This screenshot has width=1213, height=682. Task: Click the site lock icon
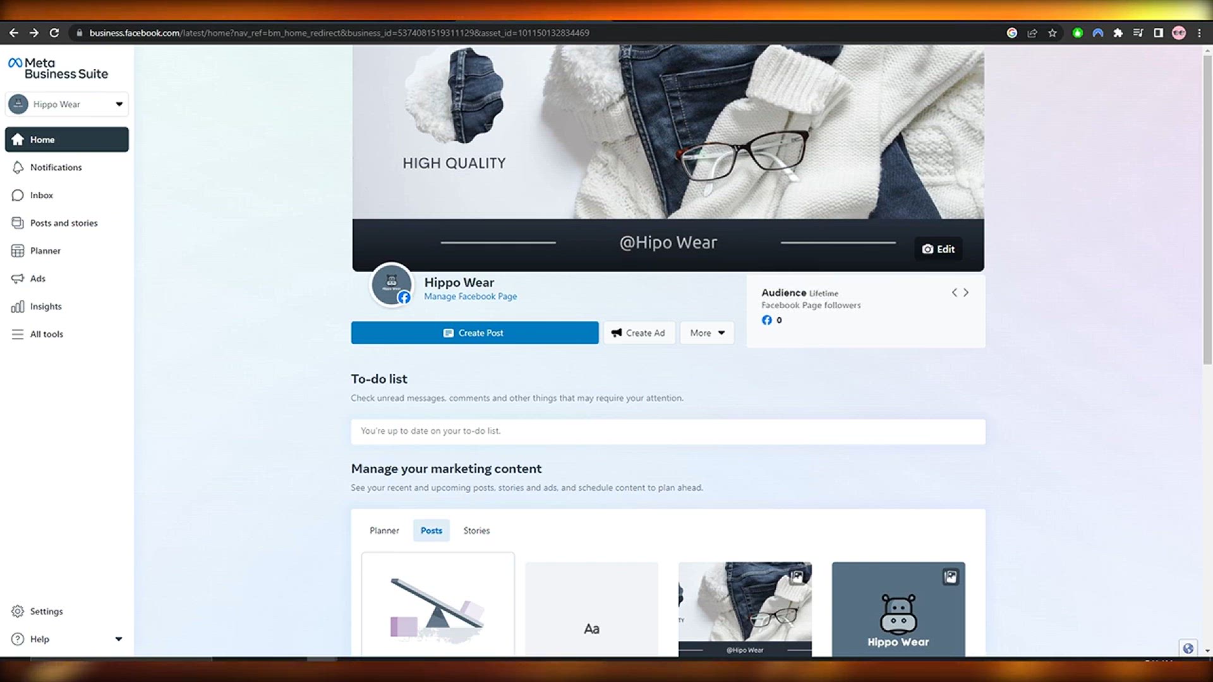tap(79, 33)
